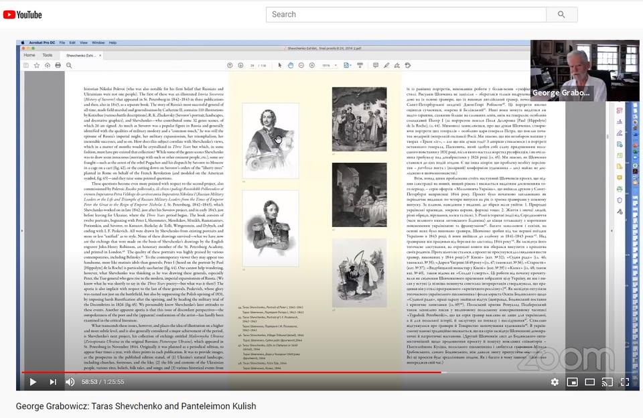Image resolution: width=643 pixels, height=418 pixels.
Task: Choose the Hand pan tool
Action: pyautogui.click(x=291, y=65)
